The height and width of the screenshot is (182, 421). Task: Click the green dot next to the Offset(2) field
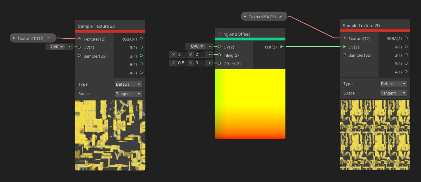[x=209, y=63]
